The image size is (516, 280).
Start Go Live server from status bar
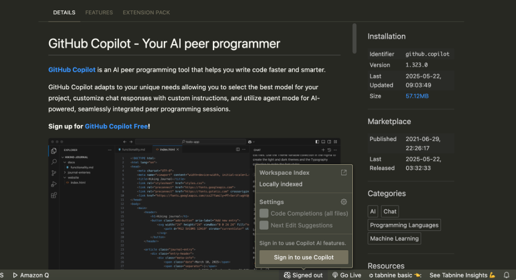pyautogui.click(x=346, y=275)
